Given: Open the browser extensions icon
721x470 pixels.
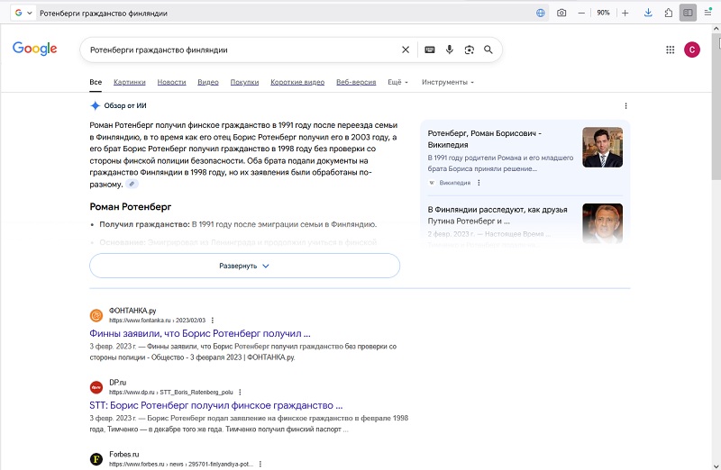Looking at the screenshot, I should (x=669, y=13).
